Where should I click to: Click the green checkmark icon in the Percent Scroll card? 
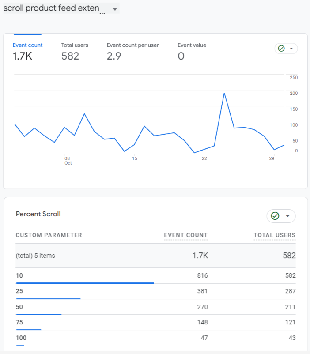pos(275,216)
